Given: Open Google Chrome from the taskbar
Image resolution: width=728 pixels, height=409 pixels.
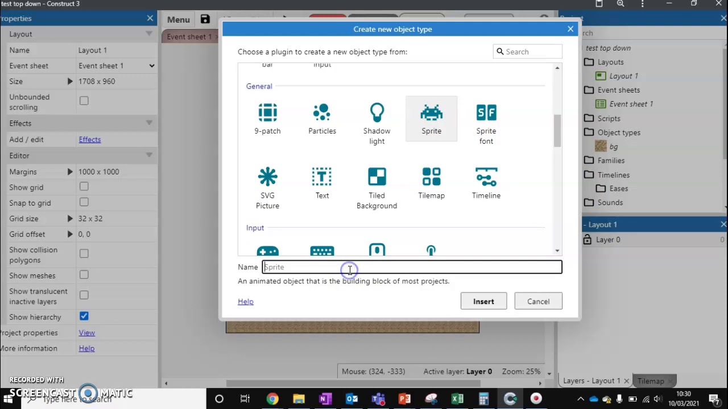Looking at the screenshot, I should tap(272, 399).
